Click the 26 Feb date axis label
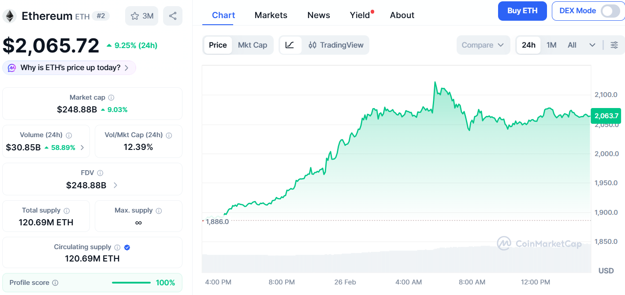625x295 pixels. 345,282
